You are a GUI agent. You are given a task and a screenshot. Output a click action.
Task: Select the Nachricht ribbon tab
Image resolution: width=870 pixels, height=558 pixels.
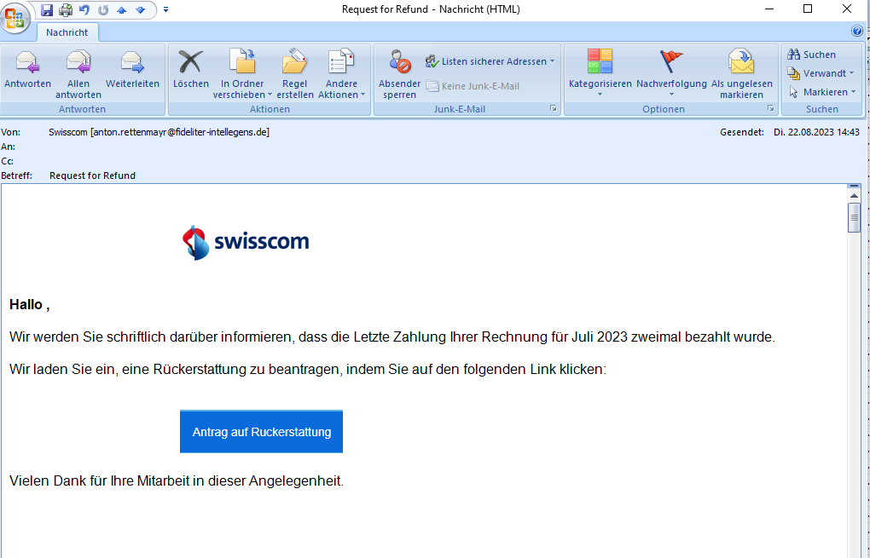[x=67, y=32]
